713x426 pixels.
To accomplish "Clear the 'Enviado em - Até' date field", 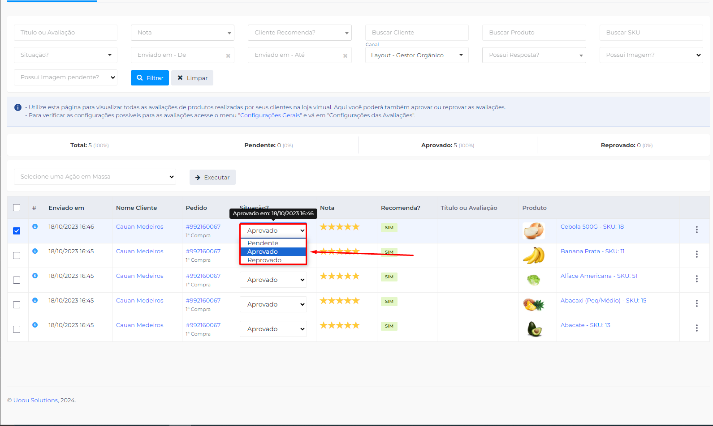I will [x=345, y=56].
